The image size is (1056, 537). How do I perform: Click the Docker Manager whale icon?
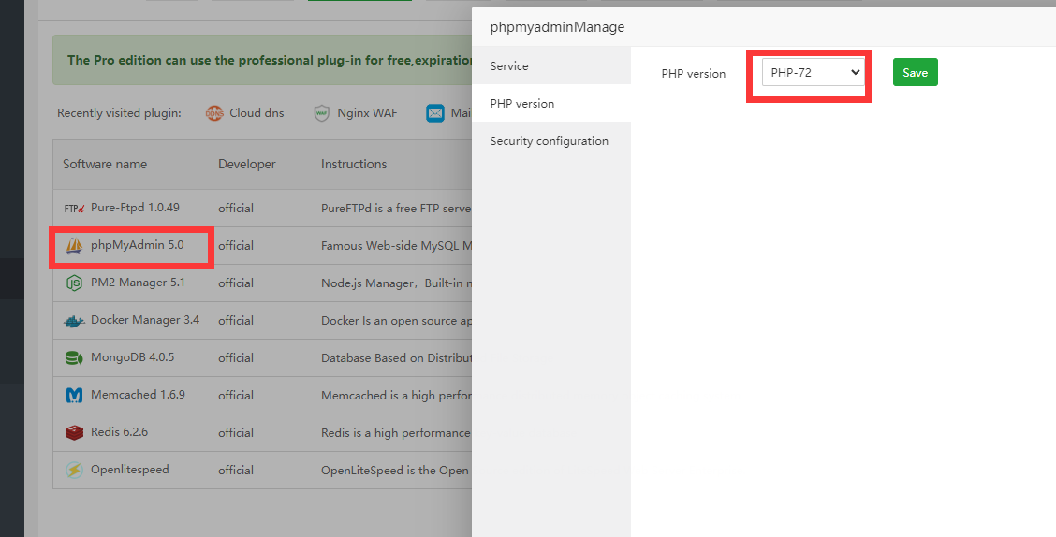pyautogui.click(x=74, y=321)
